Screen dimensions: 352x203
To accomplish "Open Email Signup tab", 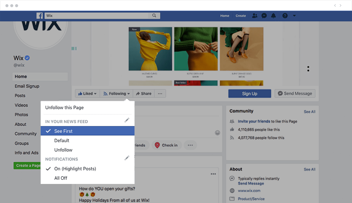I will (x=27, y=86).
